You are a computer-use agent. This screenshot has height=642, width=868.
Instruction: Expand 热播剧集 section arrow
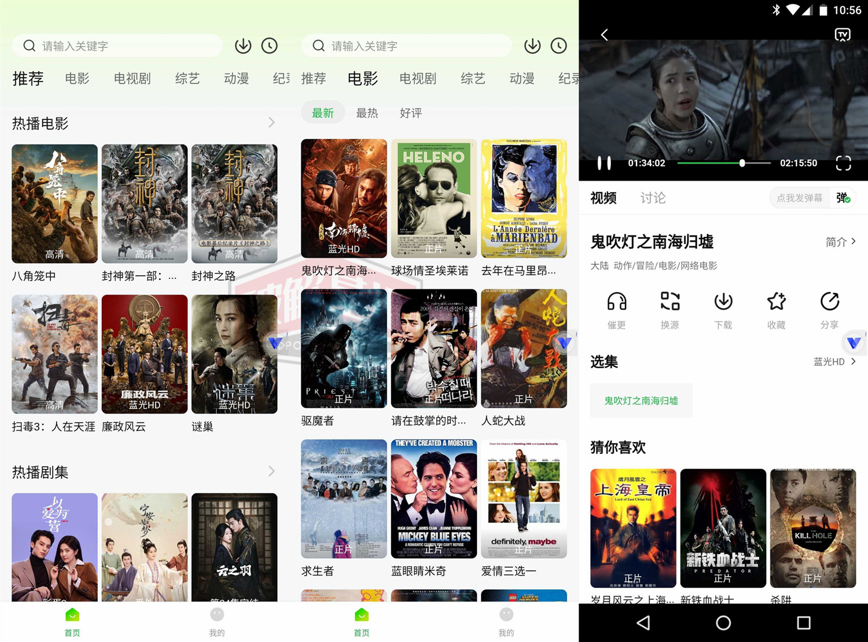pos(271,471)
